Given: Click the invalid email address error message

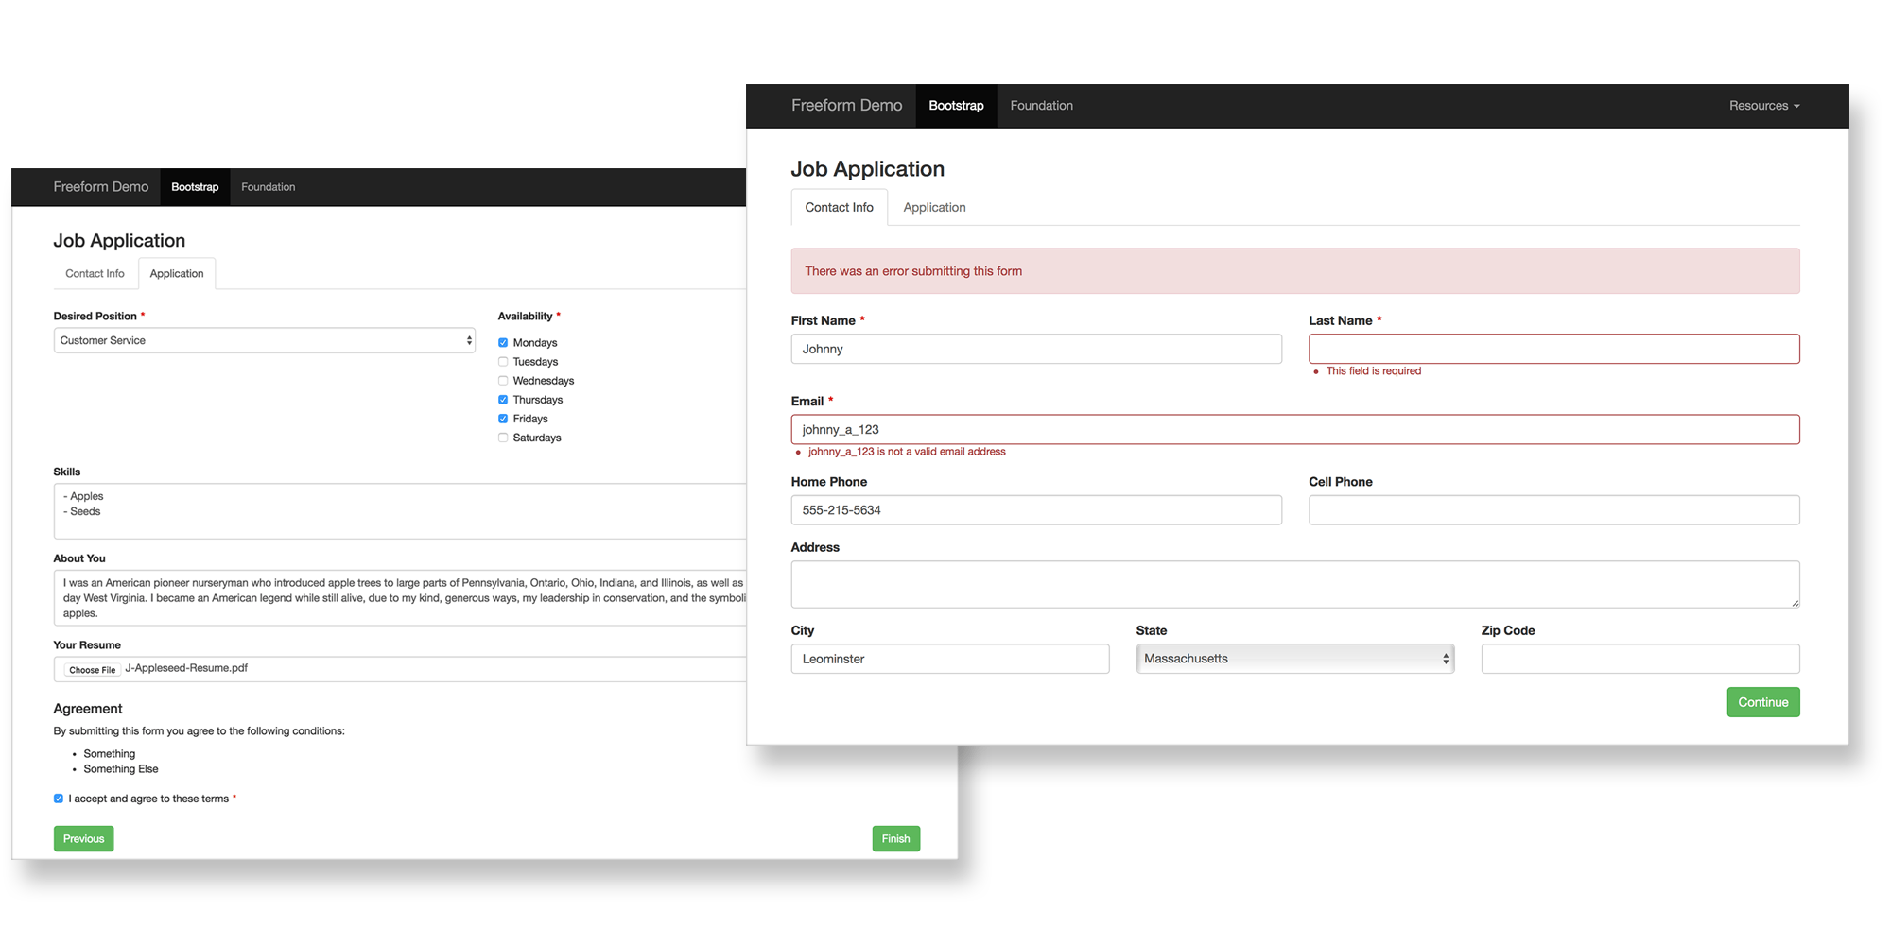Looking at the screenshot, I should (907, 452).
